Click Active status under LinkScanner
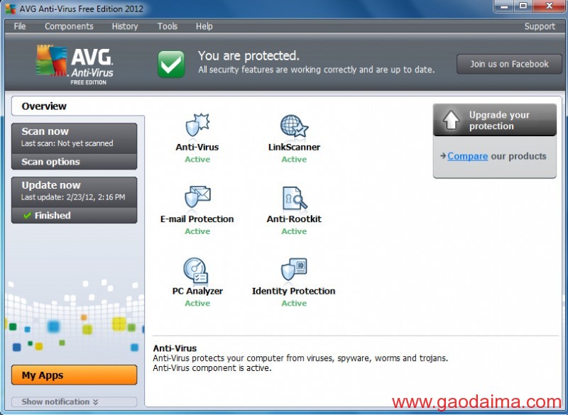 pos(294,159)
